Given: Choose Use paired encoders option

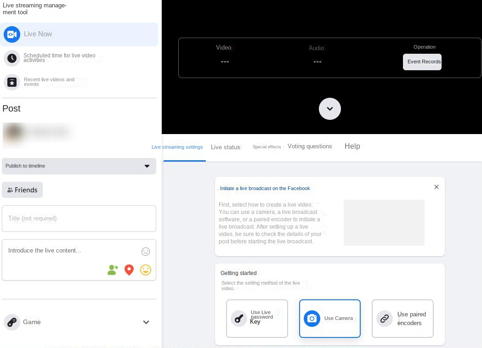Looking at the screenshot, I should 403,319.
